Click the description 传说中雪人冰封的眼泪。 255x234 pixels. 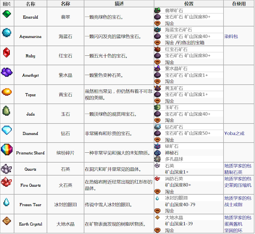pyautogui.click(x=109, y=204)
